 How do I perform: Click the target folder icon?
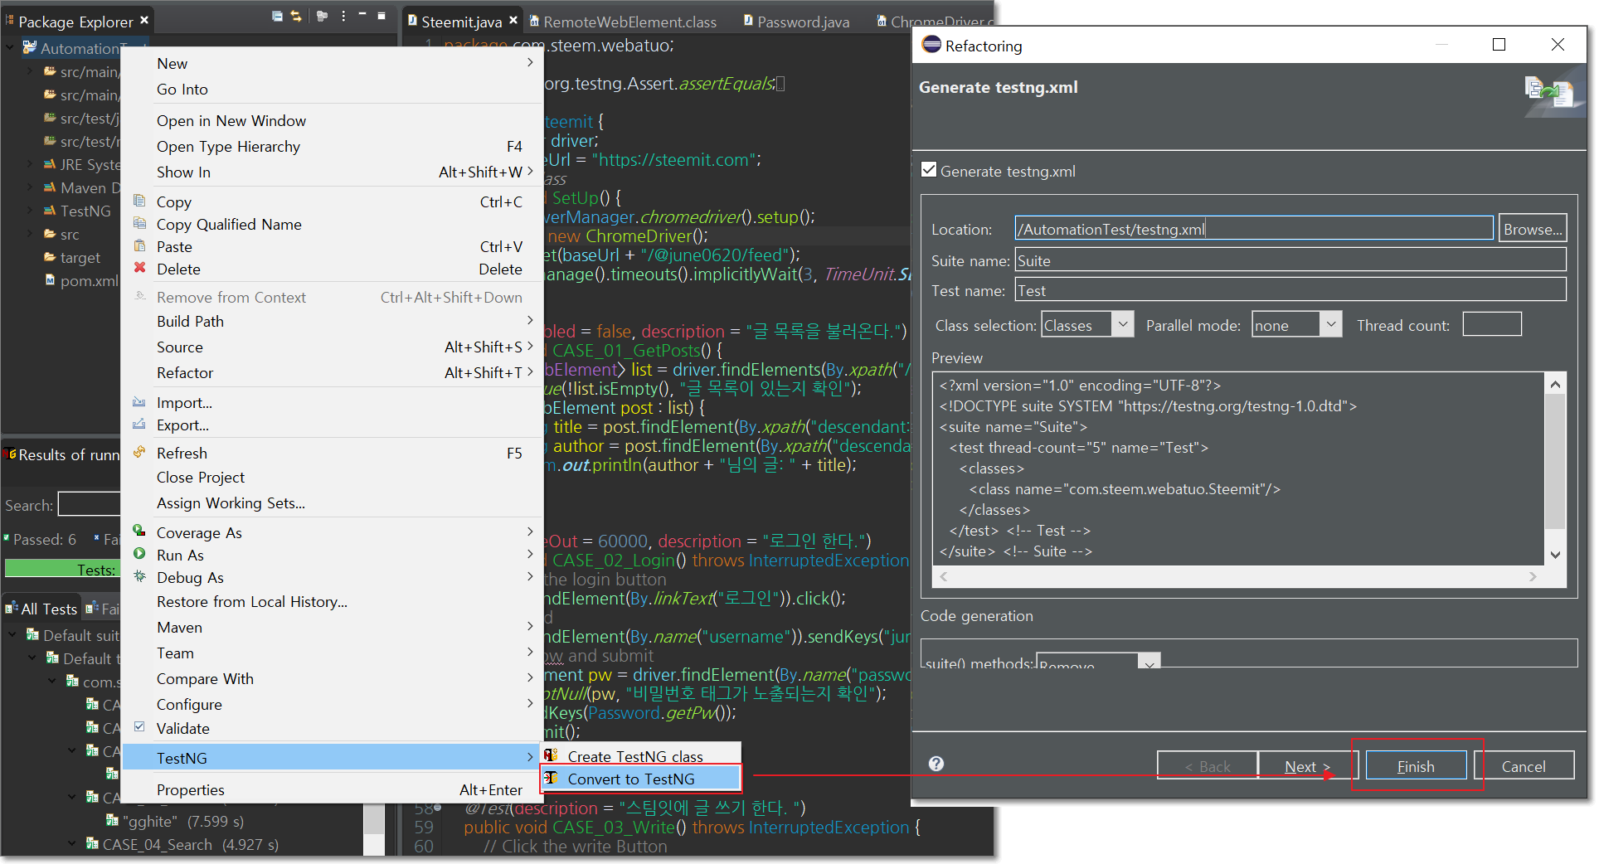point(50,257)
